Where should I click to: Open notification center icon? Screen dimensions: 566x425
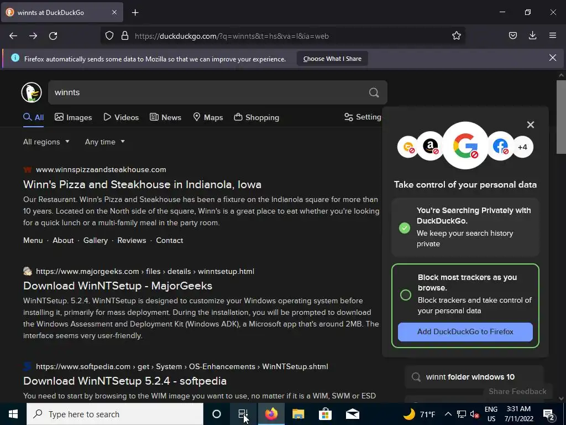tap(549, 414)
